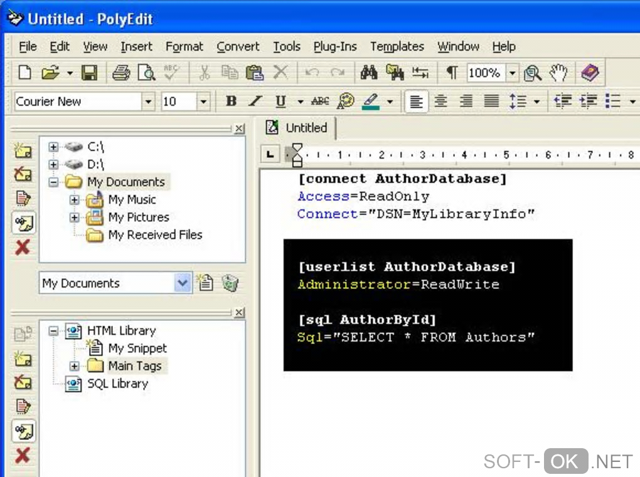Expand the D:\ drive node

coord(53,164)
